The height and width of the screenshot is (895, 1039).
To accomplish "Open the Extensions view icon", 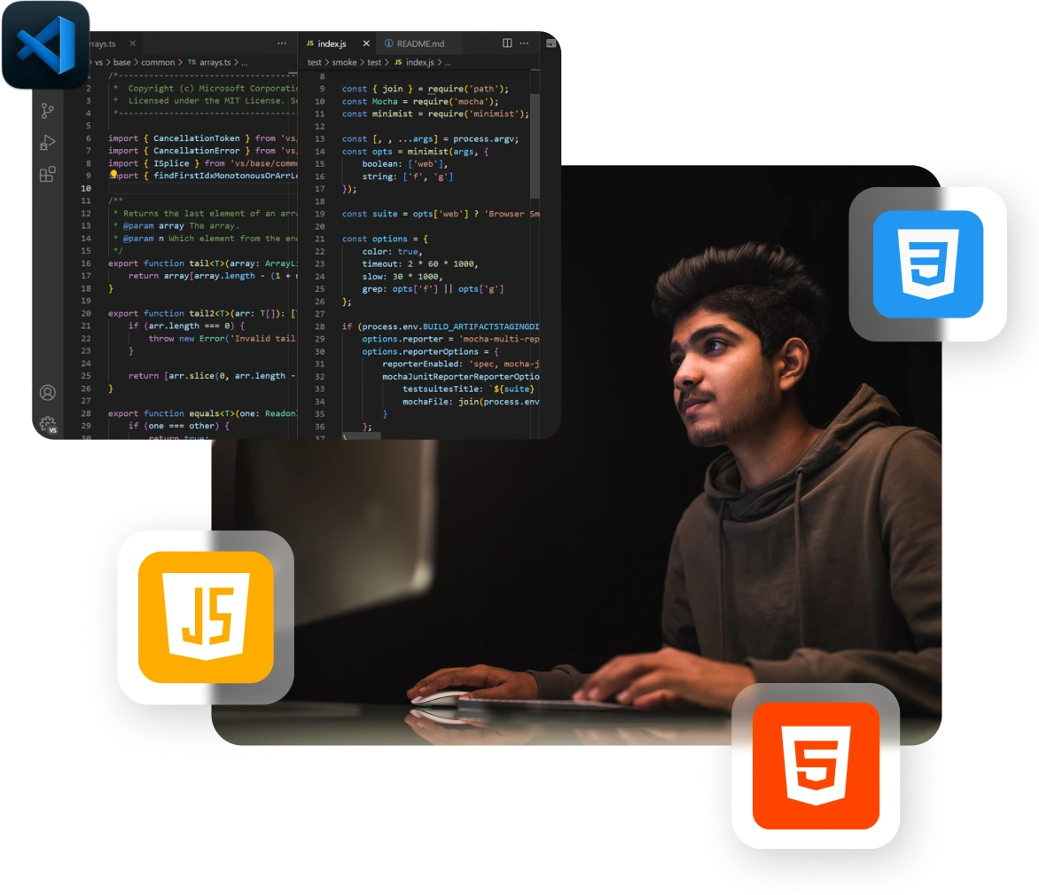I will [49, 174].
